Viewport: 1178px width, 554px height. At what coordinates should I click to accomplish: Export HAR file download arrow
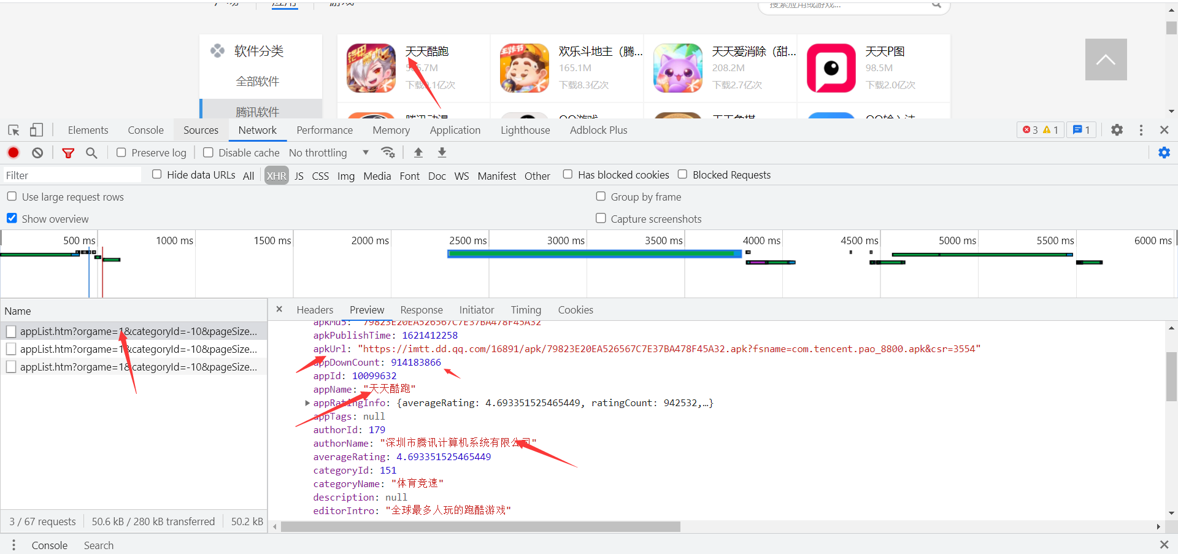[x=442, y=152]
